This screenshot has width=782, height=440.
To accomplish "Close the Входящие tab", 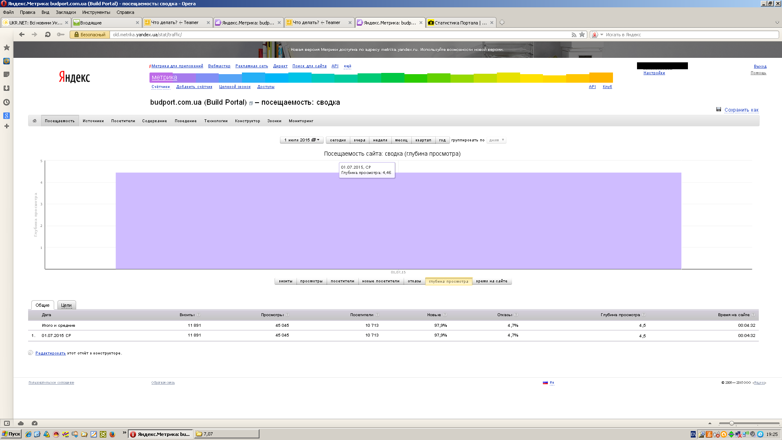I will pos(137,23).
